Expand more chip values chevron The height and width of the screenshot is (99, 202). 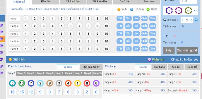point(195,11)
